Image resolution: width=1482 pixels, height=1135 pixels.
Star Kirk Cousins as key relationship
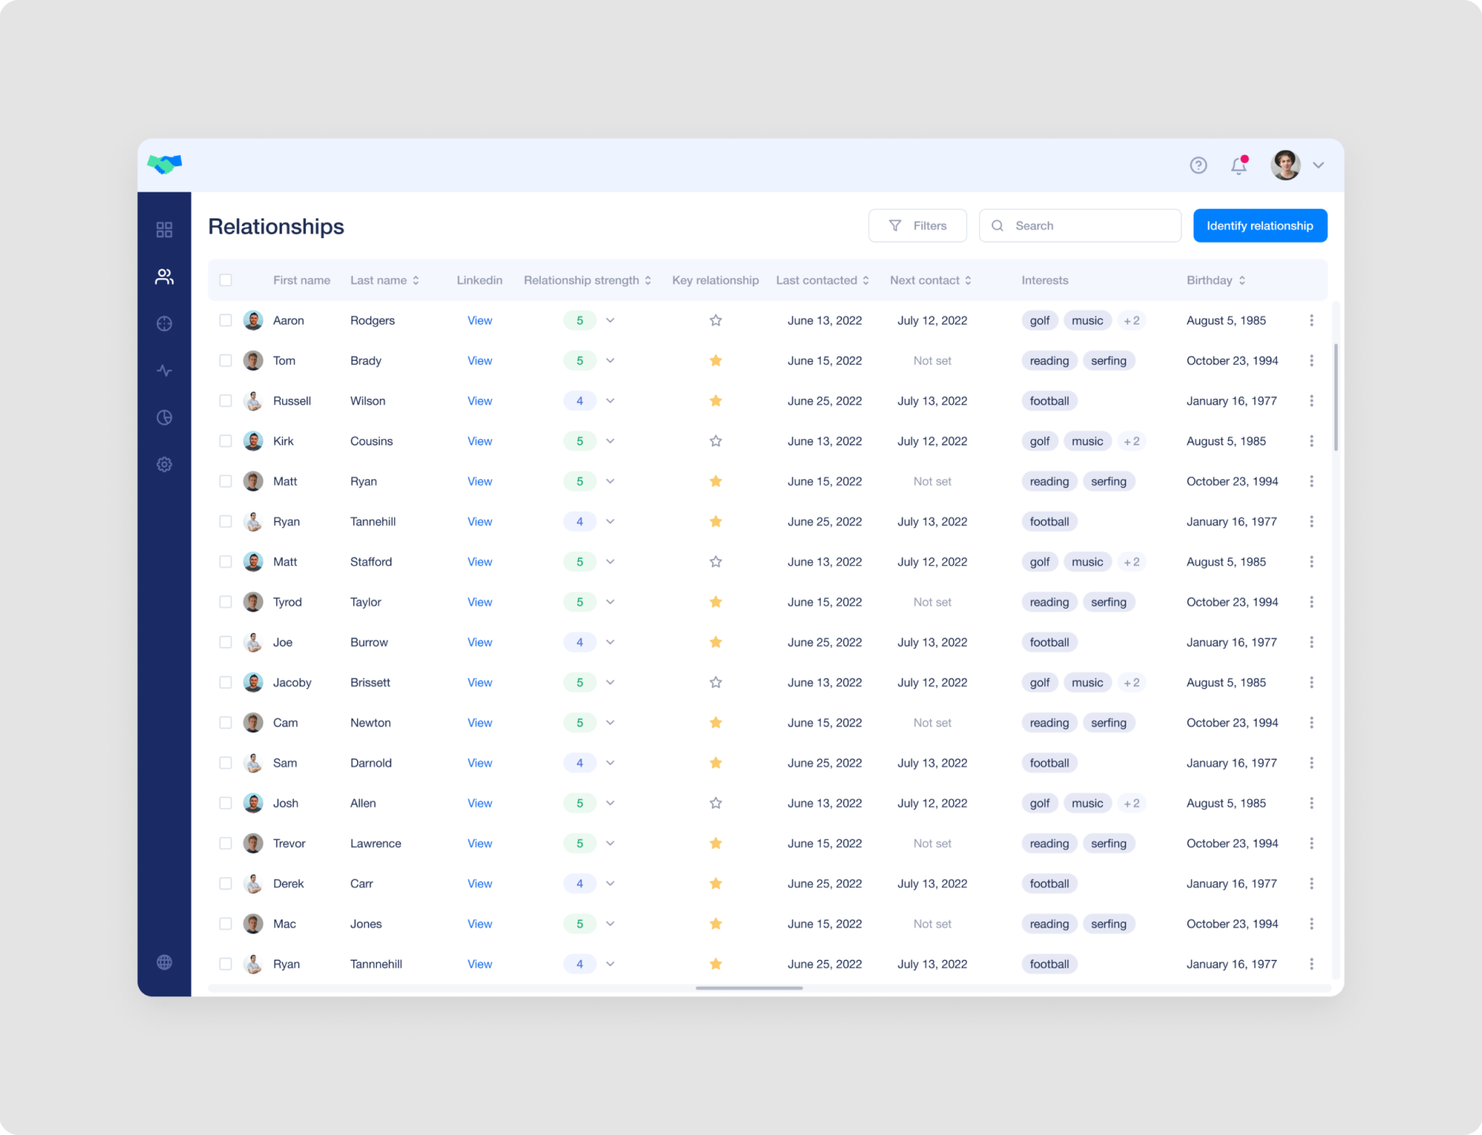tap(716, 441)
